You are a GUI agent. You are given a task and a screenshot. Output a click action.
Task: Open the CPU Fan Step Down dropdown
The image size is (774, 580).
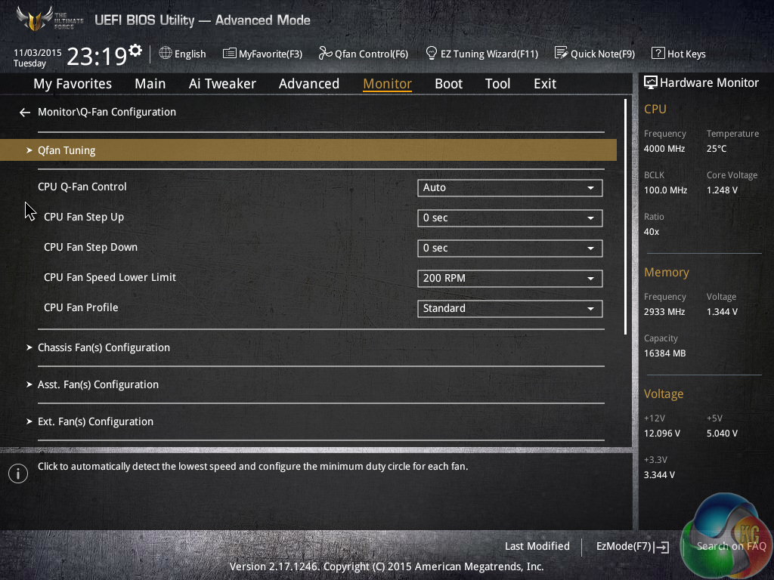point(510,248)
